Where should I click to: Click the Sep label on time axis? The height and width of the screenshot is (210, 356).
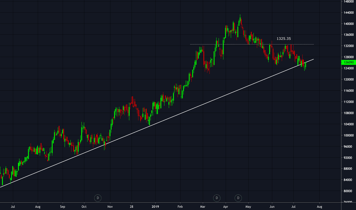point(62,207)
